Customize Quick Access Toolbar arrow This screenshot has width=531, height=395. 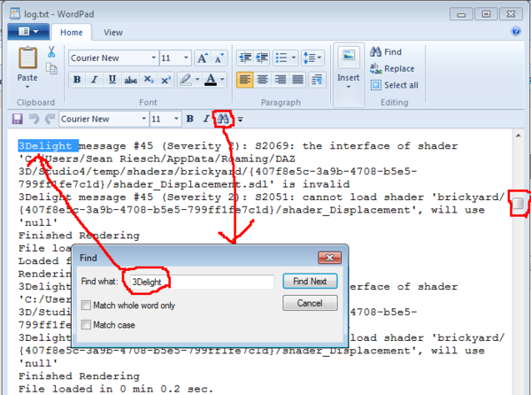240,120
